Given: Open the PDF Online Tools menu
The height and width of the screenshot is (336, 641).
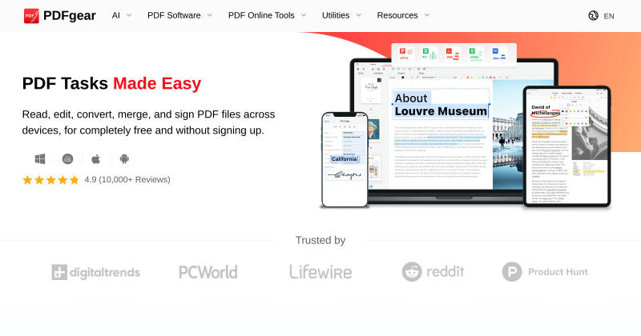Looking at the screenshot, I should (x=261, y=15).
